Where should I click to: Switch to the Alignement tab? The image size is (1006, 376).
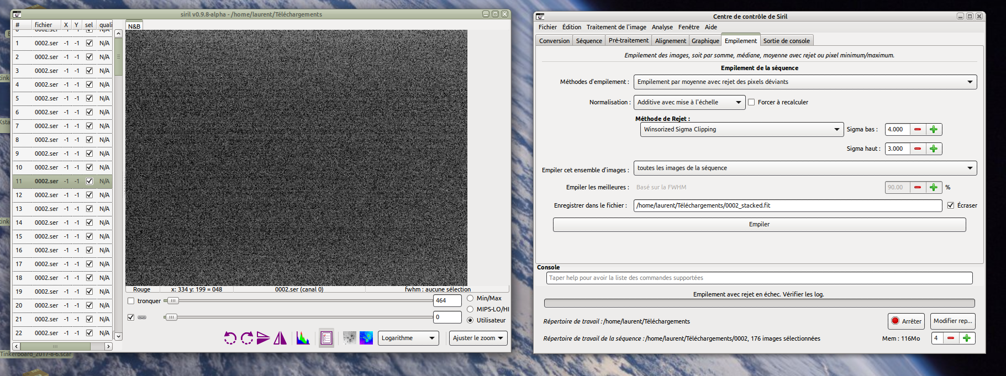670,41
